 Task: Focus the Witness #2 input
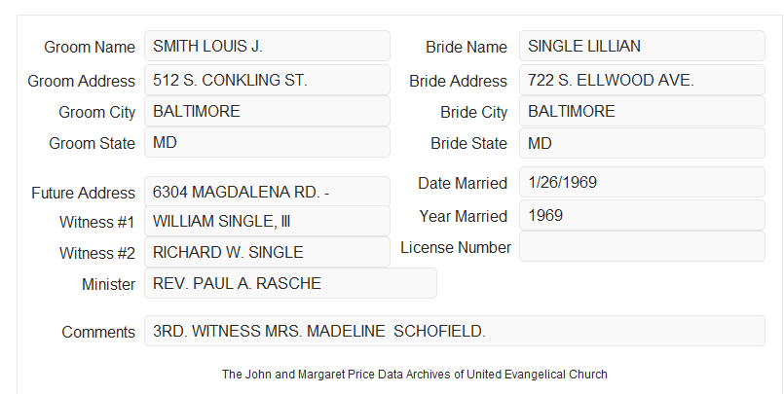[267, 252]
